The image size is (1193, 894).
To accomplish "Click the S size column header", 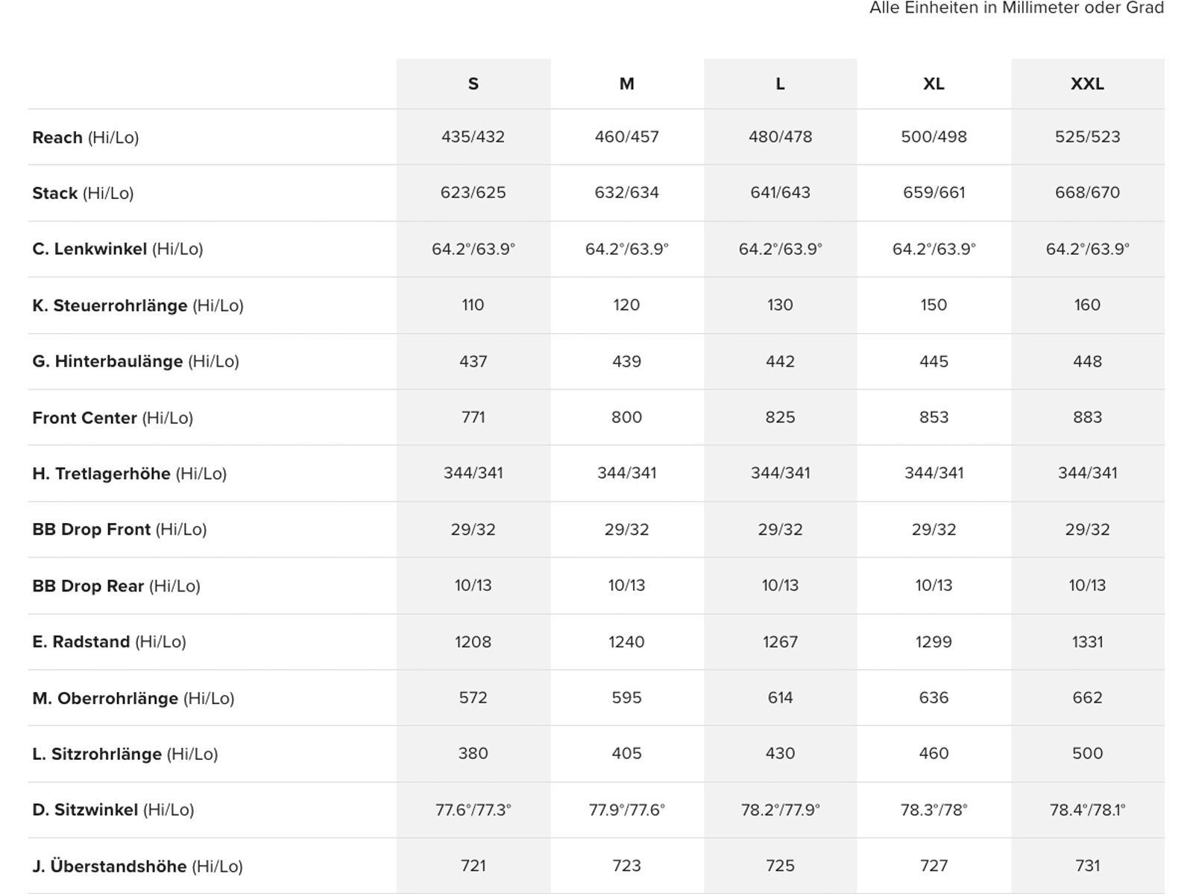I will coord(473,84).
